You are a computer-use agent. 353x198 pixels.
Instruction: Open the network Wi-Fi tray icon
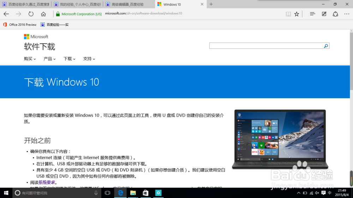(x=311, y=193)
